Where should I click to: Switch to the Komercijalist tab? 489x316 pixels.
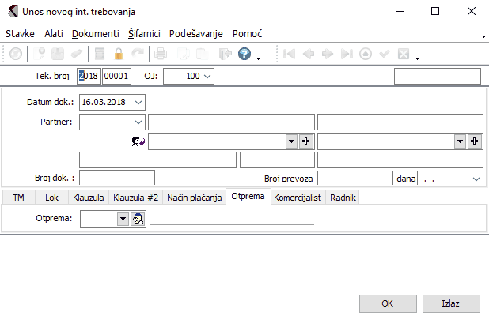click(297, 197)
